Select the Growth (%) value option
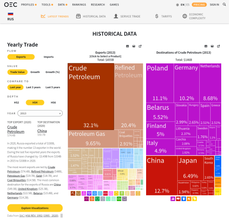The width and height of the screenshot is (229, 219). [53, 72]
